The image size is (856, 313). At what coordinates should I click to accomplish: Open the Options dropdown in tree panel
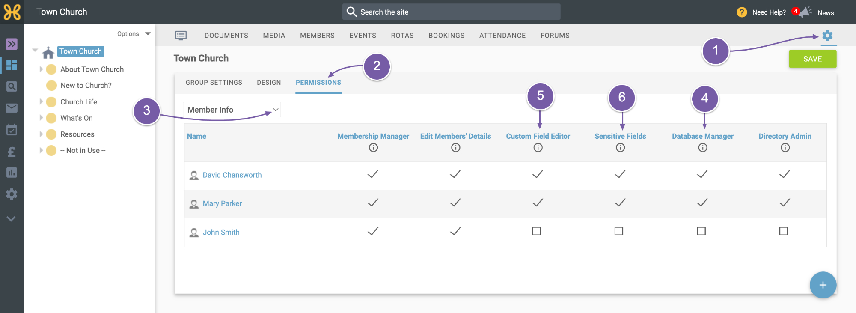(134, 34)
